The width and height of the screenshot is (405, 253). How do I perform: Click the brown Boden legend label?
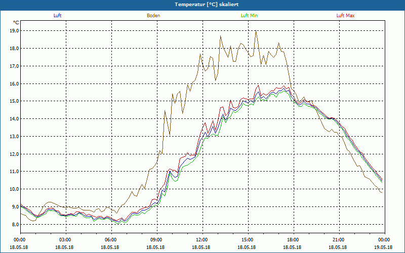153,16
